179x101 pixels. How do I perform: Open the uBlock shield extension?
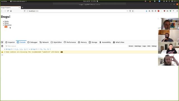click(x=164, y=11)
